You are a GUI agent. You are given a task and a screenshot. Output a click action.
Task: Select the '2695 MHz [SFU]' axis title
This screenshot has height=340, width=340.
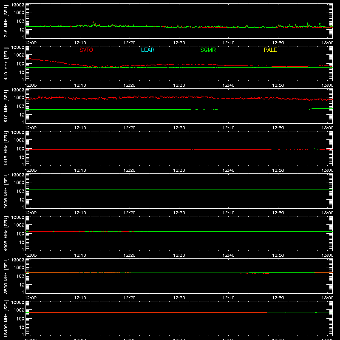click(x=6, y=191)
